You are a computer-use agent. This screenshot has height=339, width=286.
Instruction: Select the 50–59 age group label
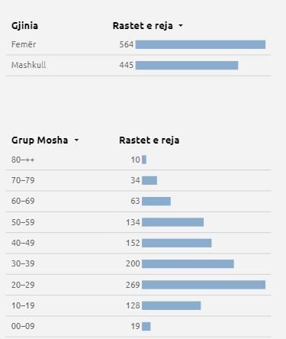23,222
